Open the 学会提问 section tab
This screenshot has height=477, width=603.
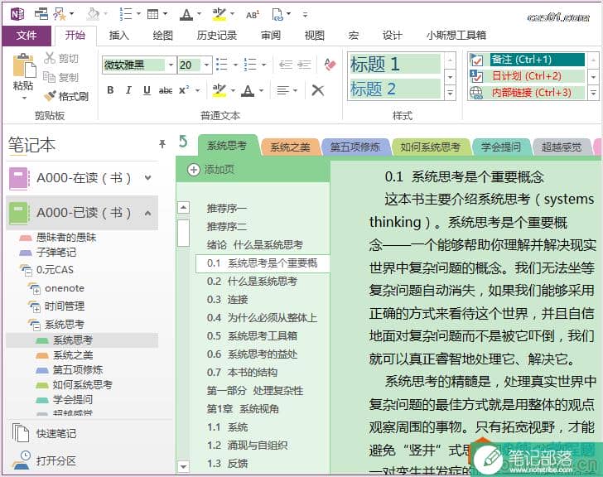(x=500, y=147)
